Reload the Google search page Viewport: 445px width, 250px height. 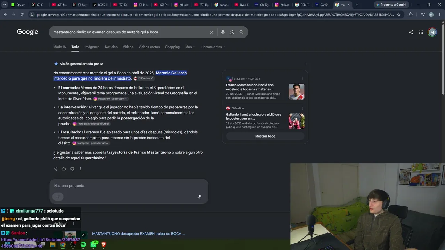pyautogui.click(x=22, y=15)
